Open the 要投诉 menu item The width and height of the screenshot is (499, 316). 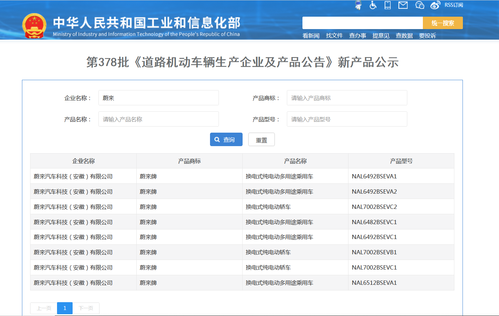click(427, 35)
